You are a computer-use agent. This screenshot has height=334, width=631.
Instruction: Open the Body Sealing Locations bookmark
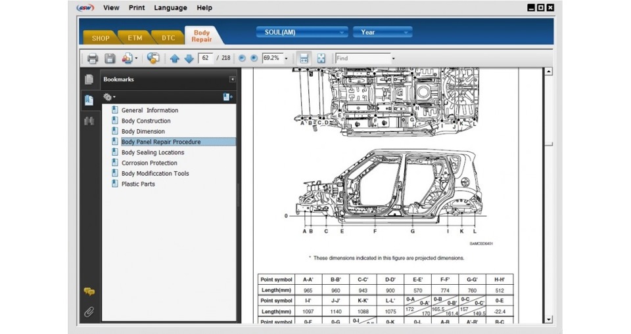point(152,152)
